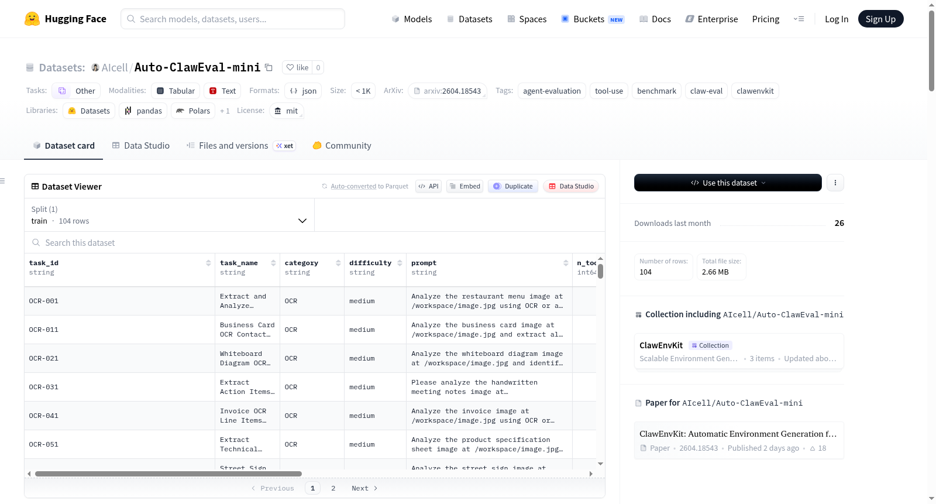Select the agent-evaluation tag
This screenshot has height=504, width=936.
tap(552, 91)
